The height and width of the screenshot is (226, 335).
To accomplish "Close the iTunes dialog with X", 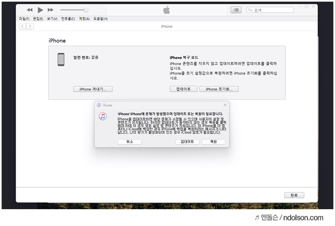I will coord(225,105).
